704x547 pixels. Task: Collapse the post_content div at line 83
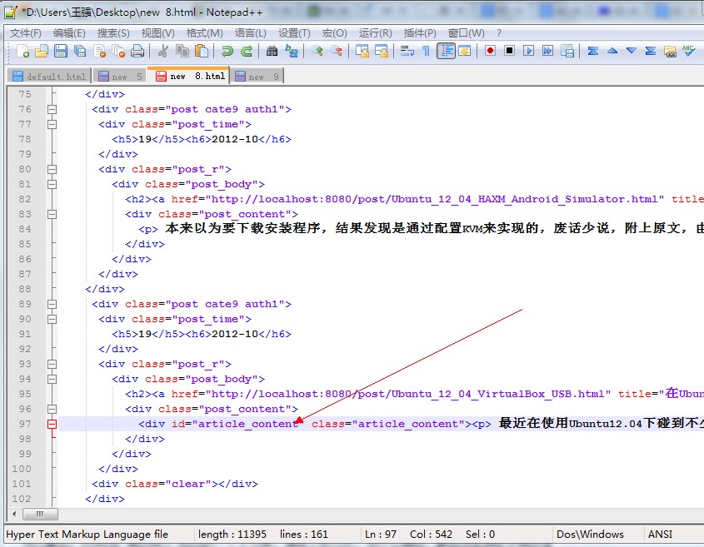pyautogui.click(x=52, y=214)
